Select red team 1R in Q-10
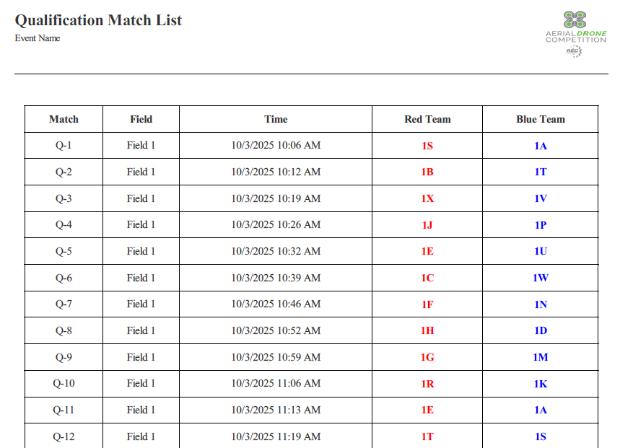The height and width of the screenshot is (448, 633). click(x=427, y=384)
